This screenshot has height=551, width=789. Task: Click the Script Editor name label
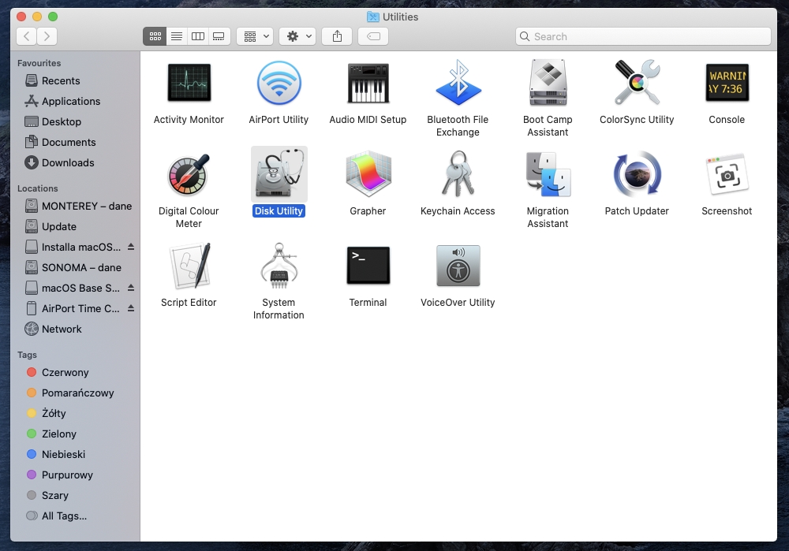[x=189, y=303]
